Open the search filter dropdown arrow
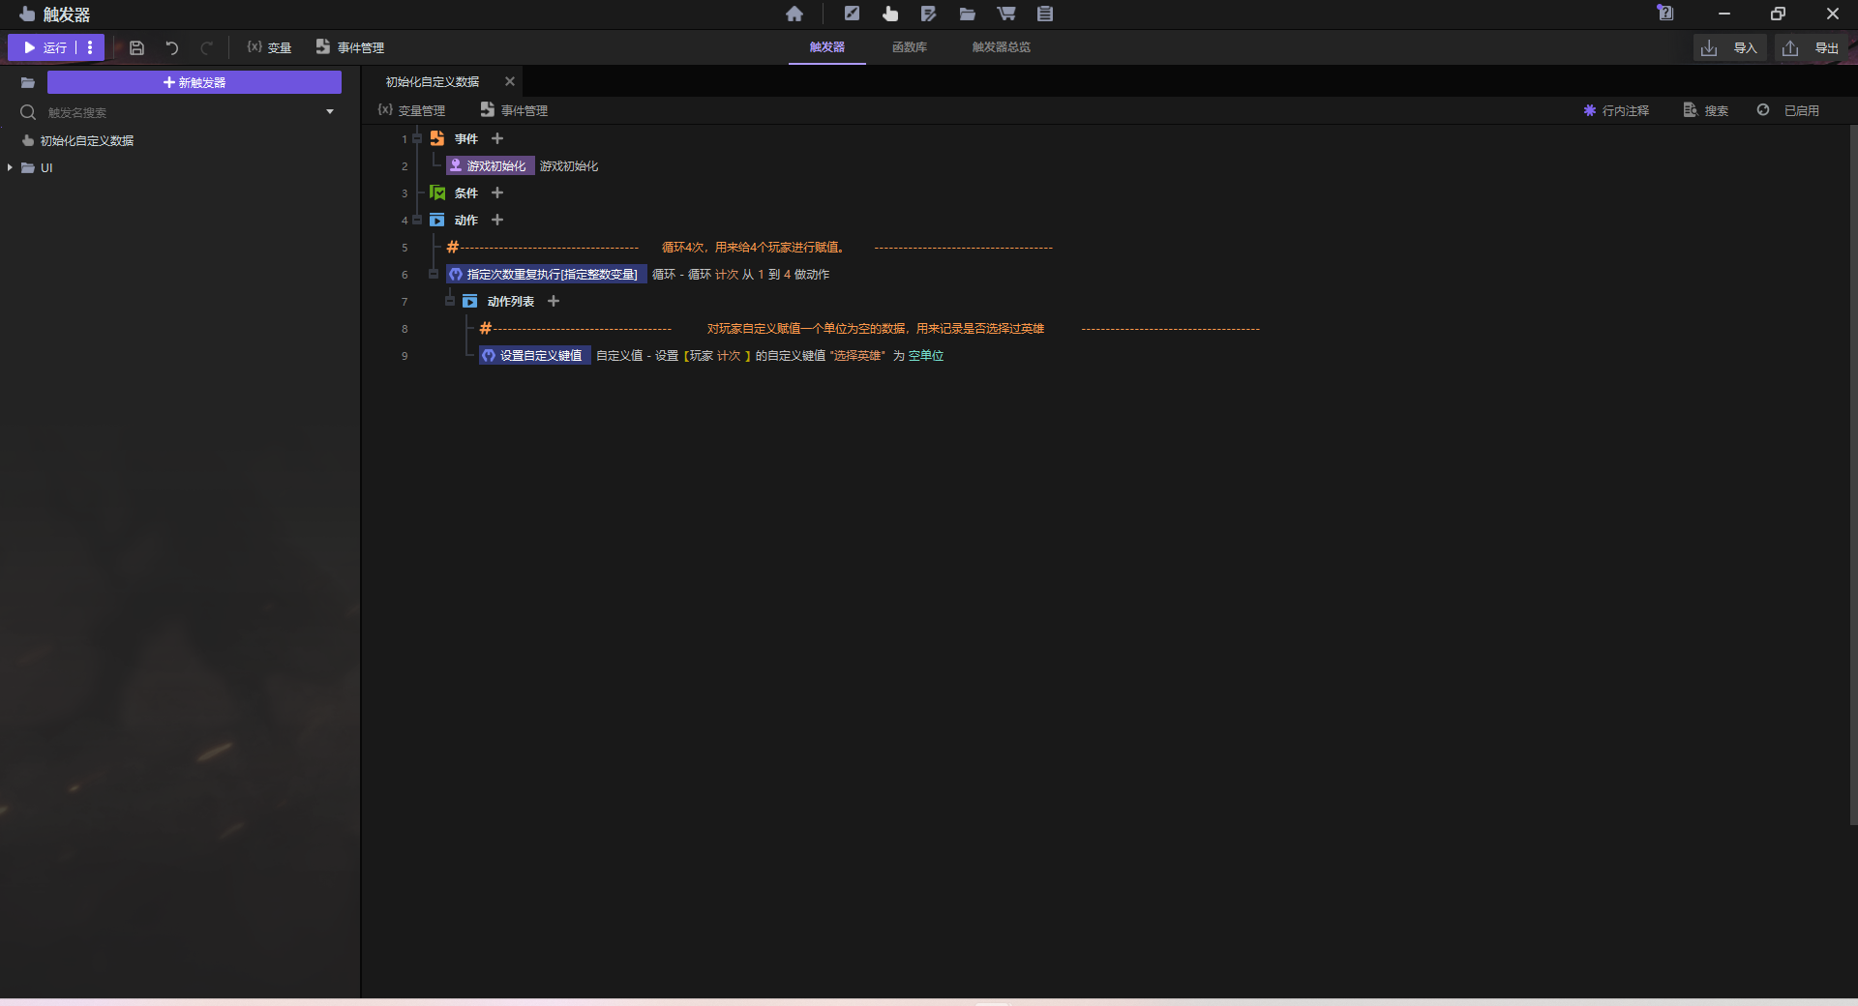Viewport: 1858px width, 1006px height. [330, 112]
